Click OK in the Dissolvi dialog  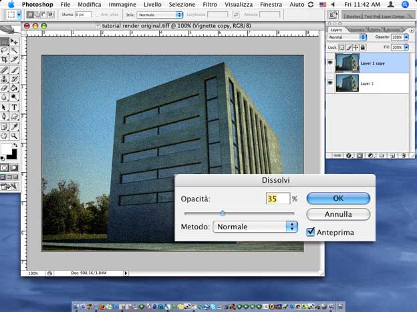[x=338, y=199]
